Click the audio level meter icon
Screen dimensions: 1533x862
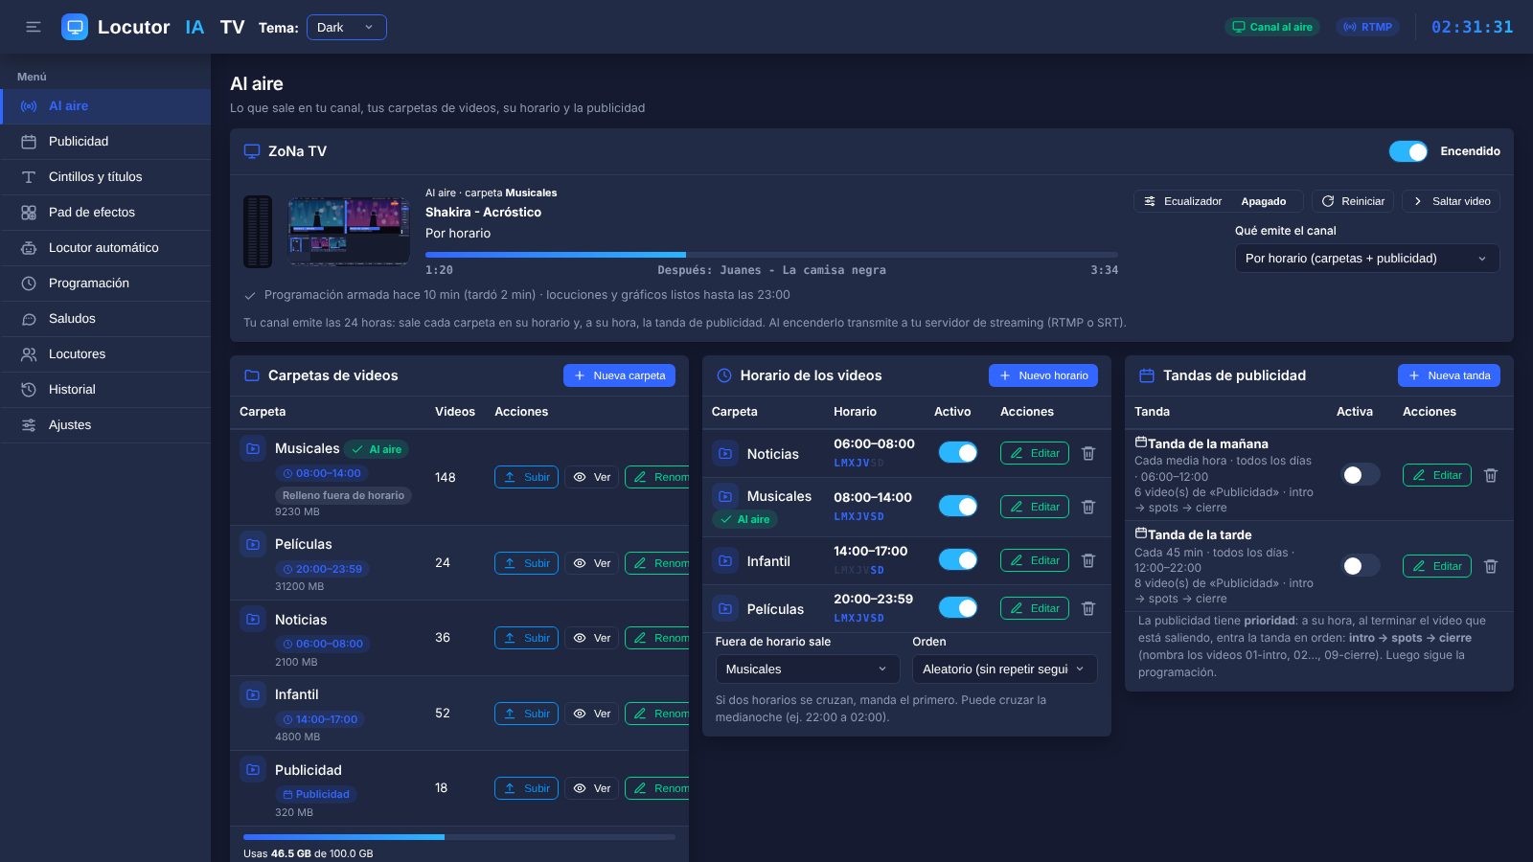(x=258, y=232)
